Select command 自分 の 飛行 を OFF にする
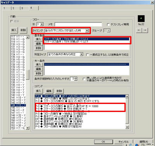155x146 pixels. pyautogui.click(x=80, y=101)
